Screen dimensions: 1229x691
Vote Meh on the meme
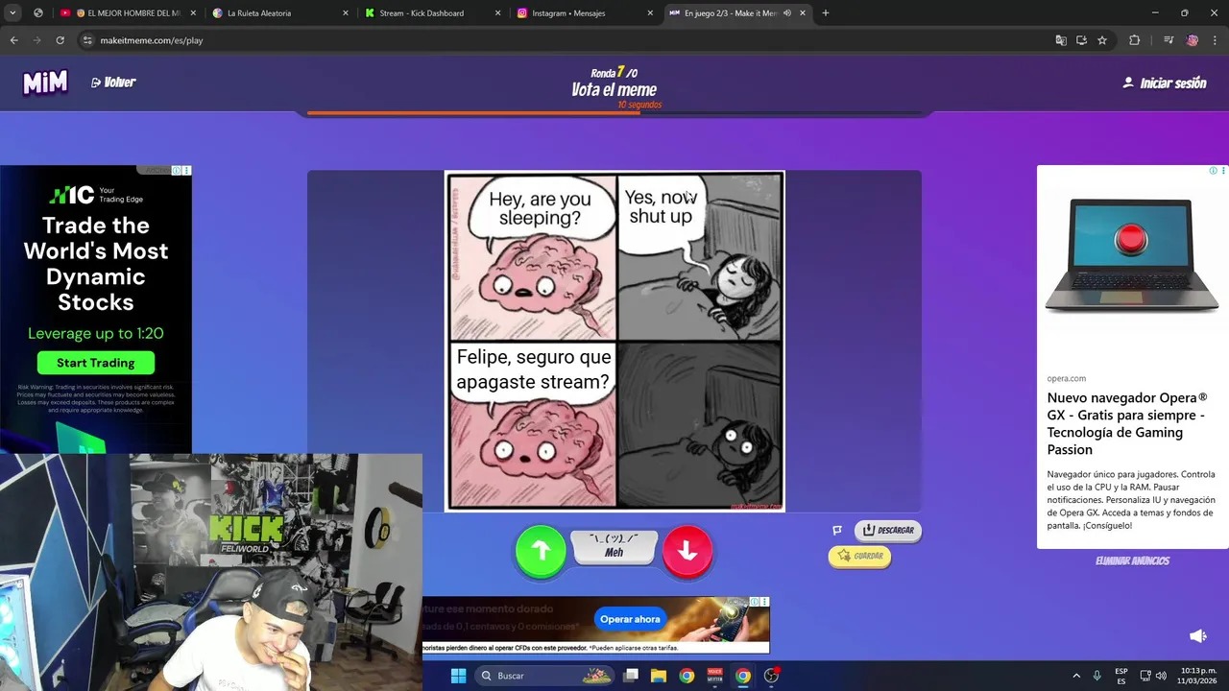point(614,547)
